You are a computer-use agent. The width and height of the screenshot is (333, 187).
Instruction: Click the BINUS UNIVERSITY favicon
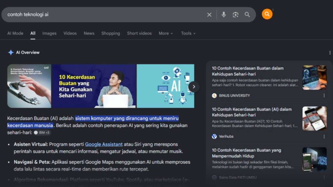click(214, 96)
